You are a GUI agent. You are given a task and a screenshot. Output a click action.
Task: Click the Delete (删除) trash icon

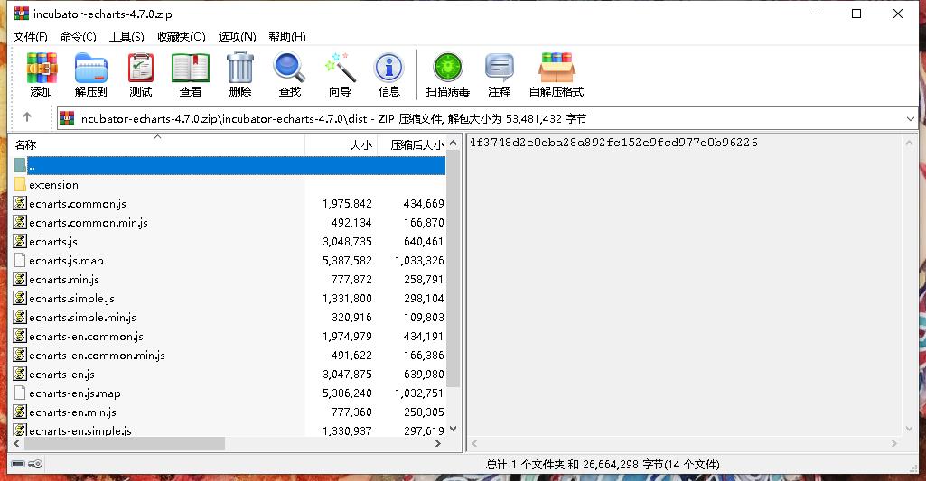coord(239,69)
